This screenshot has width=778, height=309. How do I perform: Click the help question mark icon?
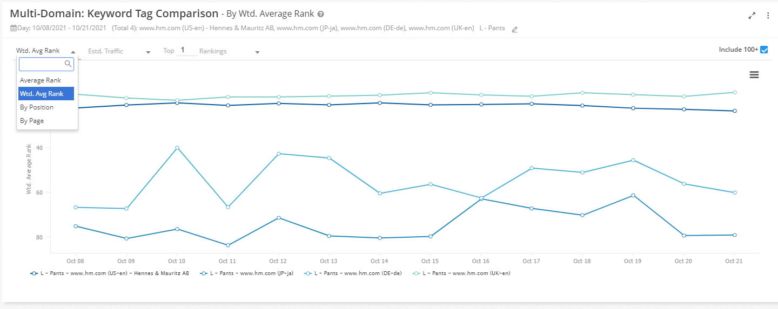point(321,14)
